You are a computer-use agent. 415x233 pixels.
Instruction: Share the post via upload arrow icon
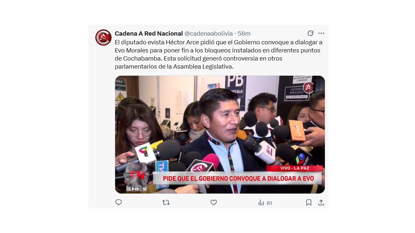click(x=321, y=203)
